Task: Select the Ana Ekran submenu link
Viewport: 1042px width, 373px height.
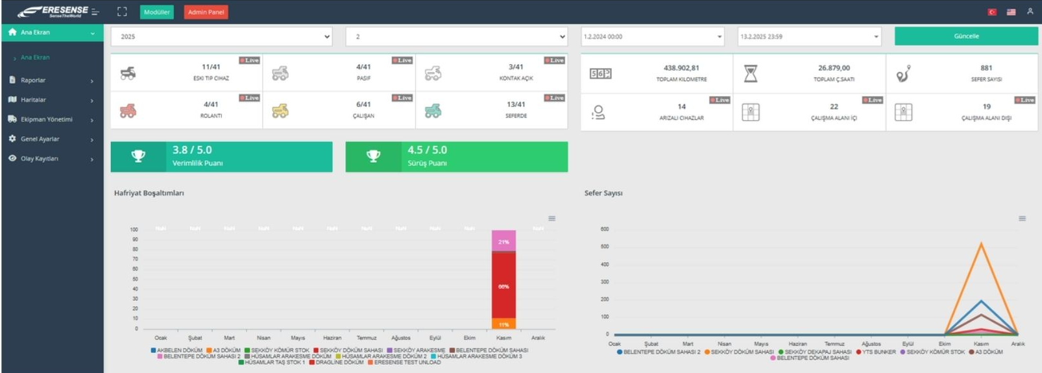Action: 35,57
